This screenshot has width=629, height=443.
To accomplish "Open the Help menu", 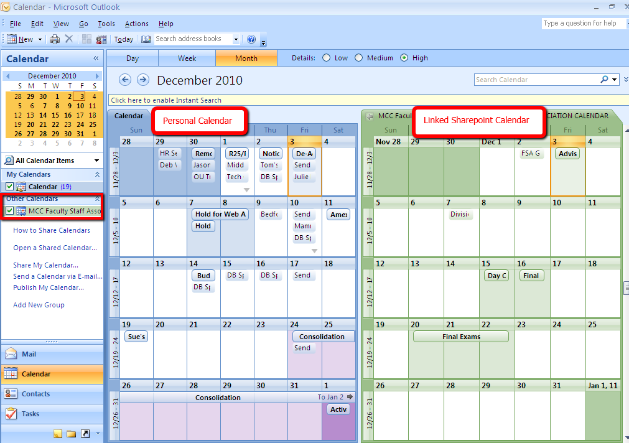I will point(165,24).
